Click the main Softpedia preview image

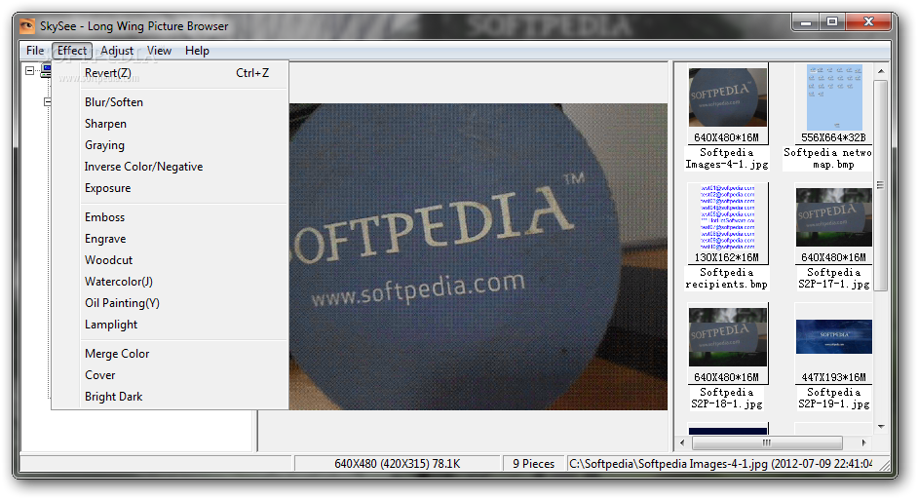(x=478, y=256)
